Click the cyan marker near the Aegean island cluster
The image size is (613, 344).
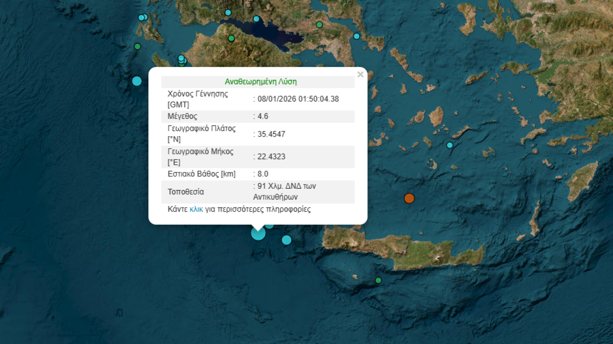click(x=449, y=144)
